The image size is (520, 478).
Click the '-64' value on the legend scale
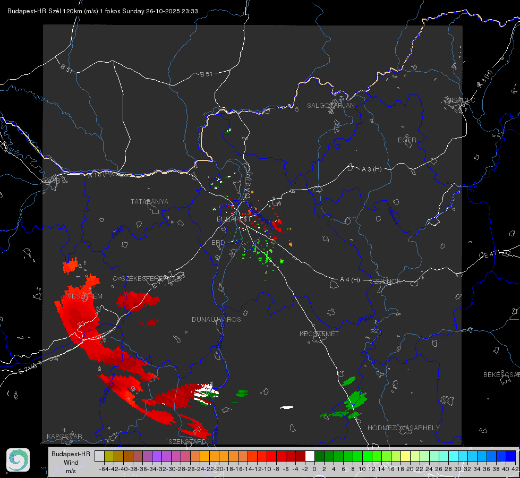click(x=104, y=469)
